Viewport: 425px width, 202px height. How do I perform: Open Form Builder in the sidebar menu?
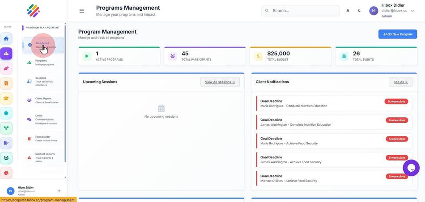pos(43,139)
